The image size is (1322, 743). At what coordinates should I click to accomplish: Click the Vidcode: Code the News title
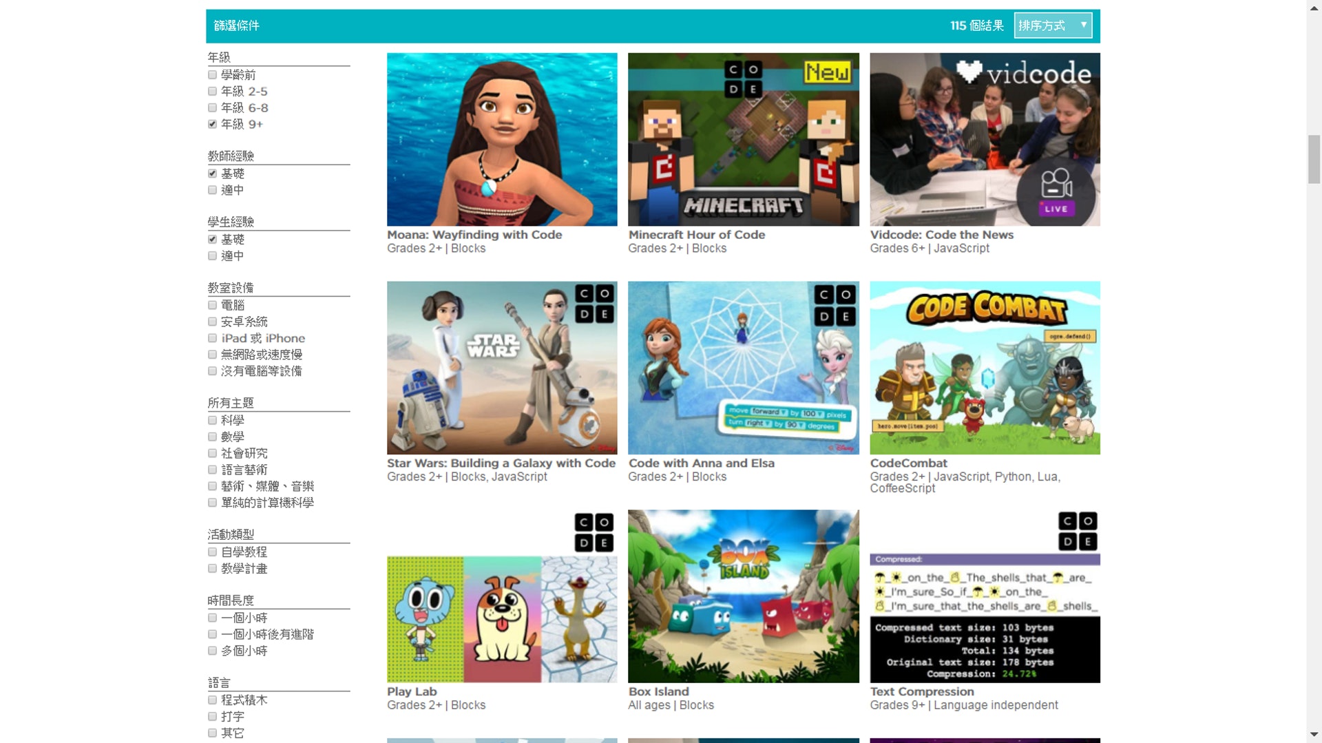pyautogui.click(x=942, y=235)
